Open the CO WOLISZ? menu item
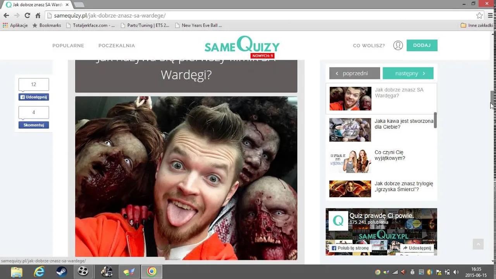 click(369, 46)
